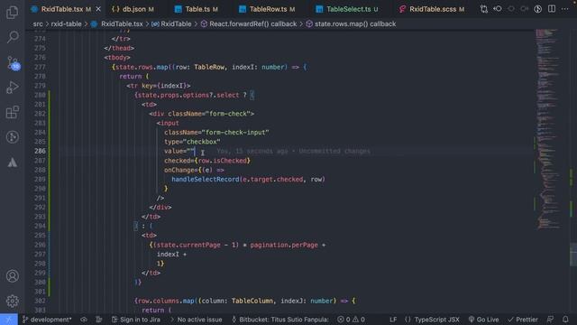Open the React.forwardRef() callback breadcrumb

[x=249, y=24]
